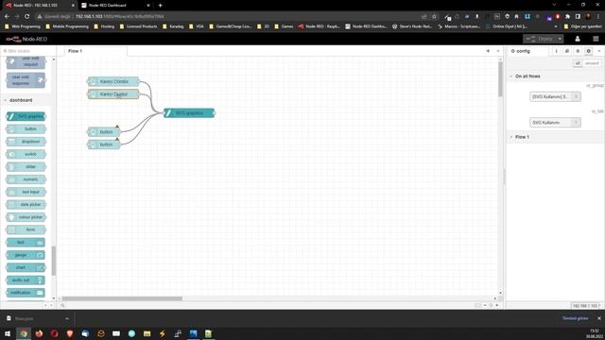Open the user account icon
Screen dimensions: 605x340
[x=578, y=39]
